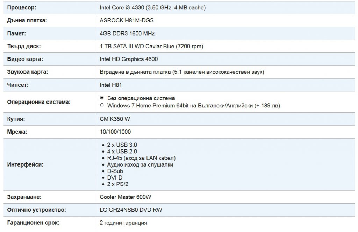Click '4 x USB 2.0' list item

pyautogui.click(x=122, y=151)
